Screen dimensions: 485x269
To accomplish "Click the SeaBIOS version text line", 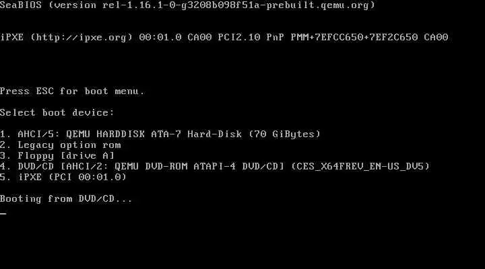I will click(x=187, y=5).
